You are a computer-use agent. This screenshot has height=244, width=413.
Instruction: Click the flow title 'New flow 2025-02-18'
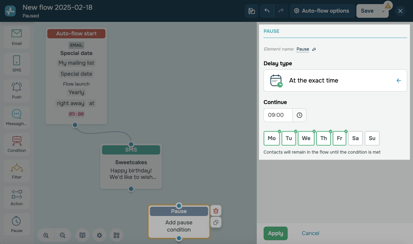point(57,7)
